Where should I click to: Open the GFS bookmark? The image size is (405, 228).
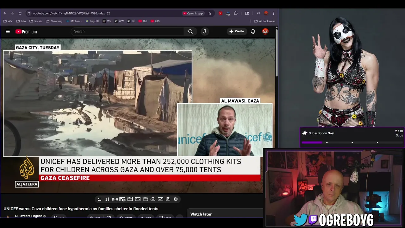tap(155, 21)
